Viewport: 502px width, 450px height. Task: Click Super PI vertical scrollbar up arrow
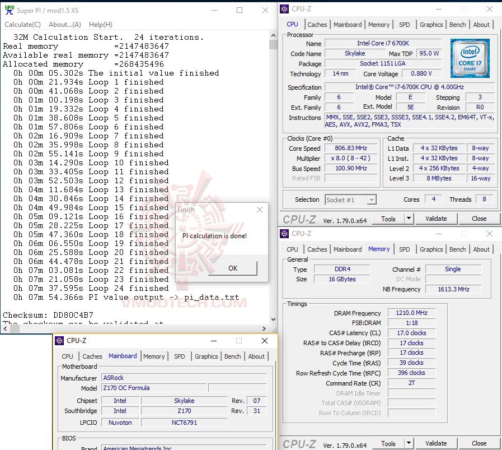pyautogui.click(x=273, y=35)
